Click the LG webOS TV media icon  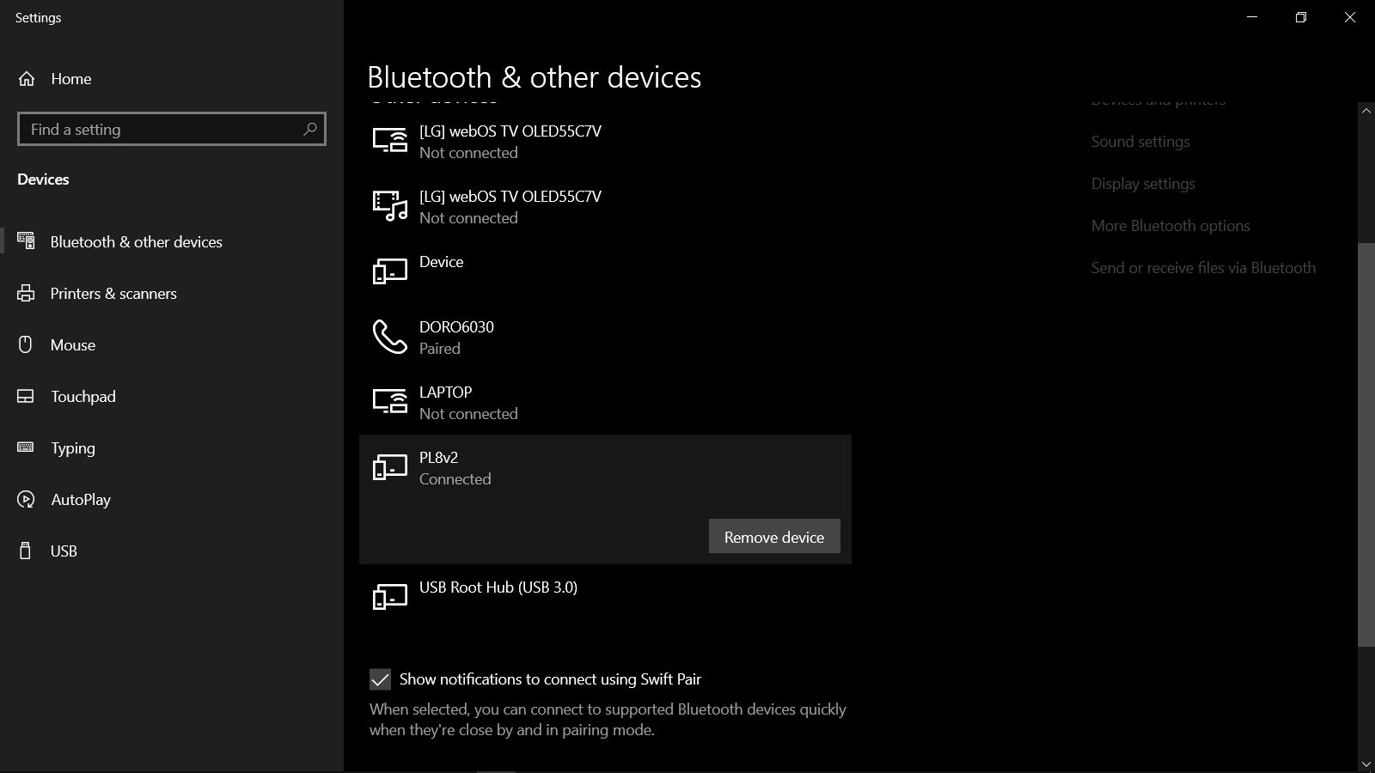point(389,207)
